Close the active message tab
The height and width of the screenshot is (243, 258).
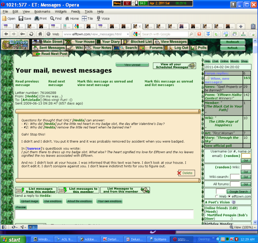[140, 26]
